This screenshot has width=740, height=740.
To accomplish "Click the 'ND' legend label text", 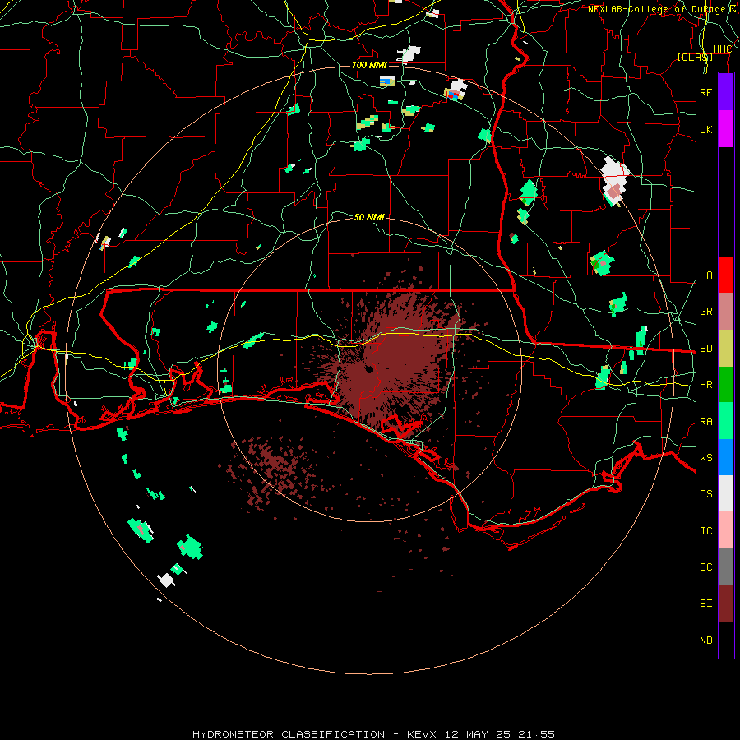I will tap(705, 640).
